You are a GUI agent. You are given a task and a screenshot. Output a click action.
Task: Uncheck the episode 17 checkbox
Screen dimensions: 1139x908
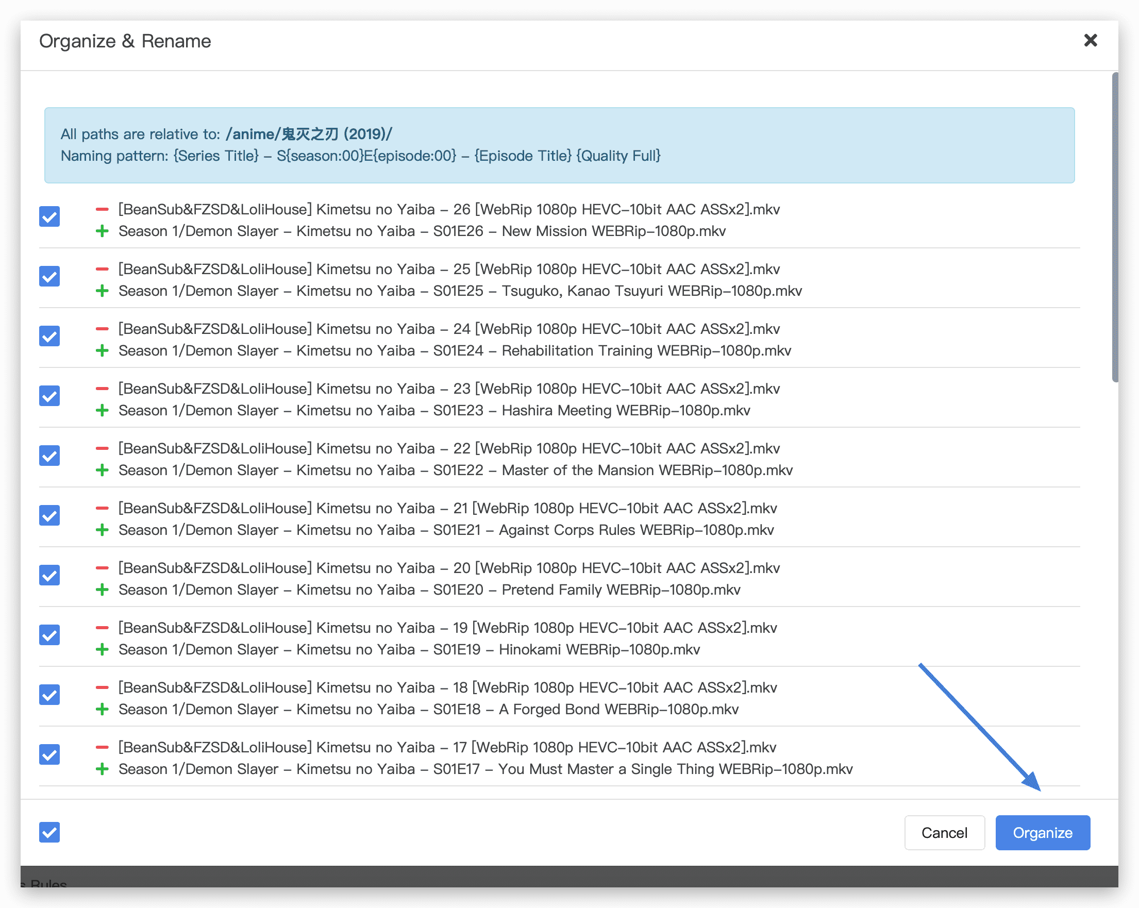click(49, 754)
